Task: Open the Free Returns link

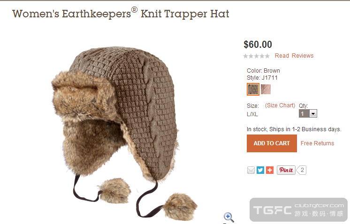Action: point(317,143)
